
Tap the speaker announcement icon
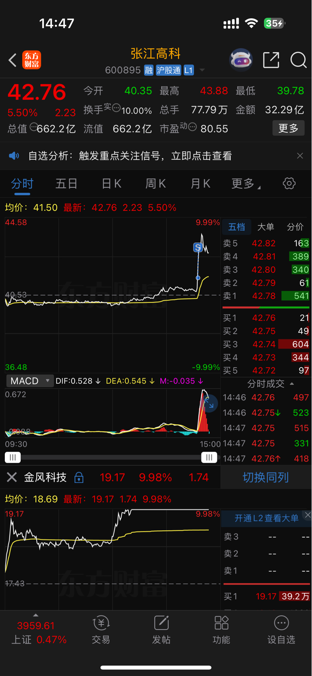point(14,156)
